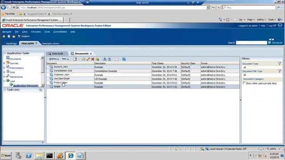Open the Navigate menu
Screen dimensions: 285x160
pos(7,32)
